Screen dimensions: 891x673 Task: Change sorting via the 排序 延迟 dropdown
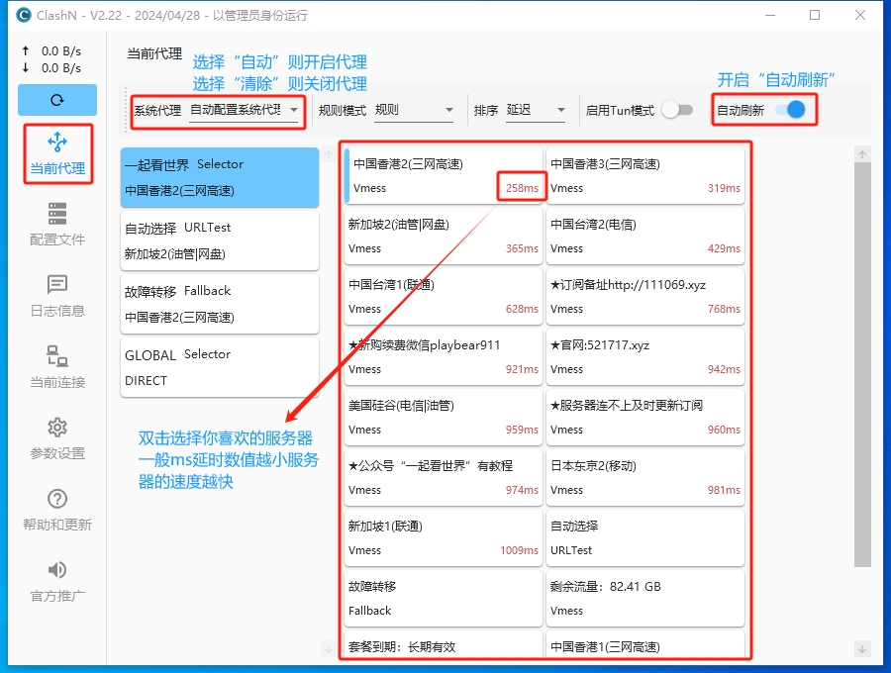click(x=532, y=112)
